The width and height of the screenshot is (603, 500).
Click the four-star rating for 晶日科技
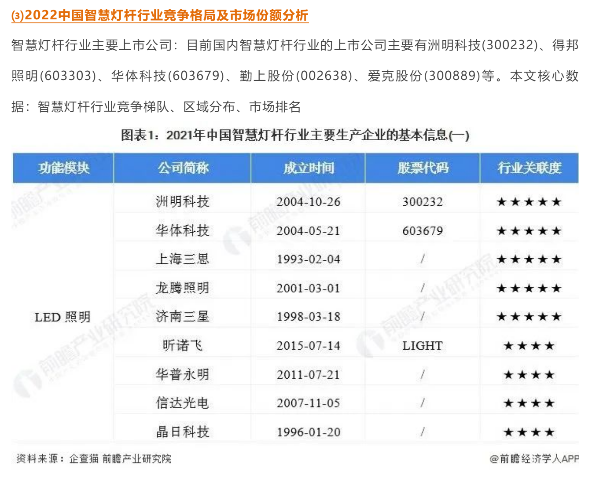[x=529, y=432]
